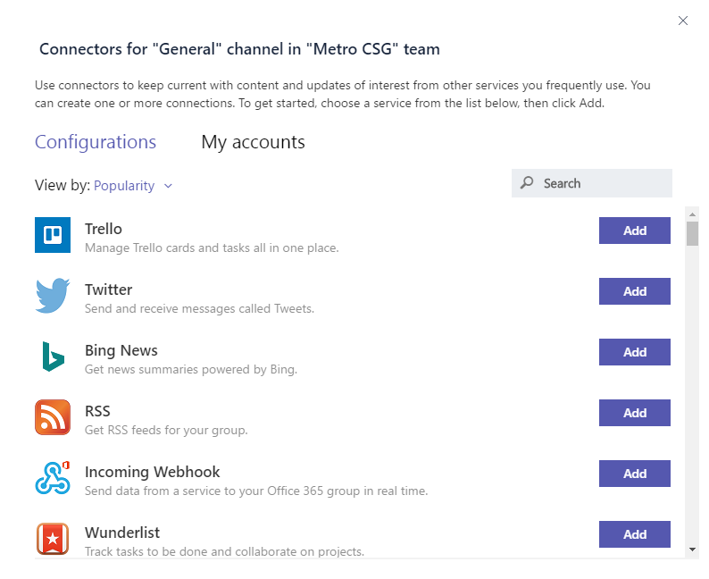Click the connector list scrollbar down arrow

tap(692, 550)
